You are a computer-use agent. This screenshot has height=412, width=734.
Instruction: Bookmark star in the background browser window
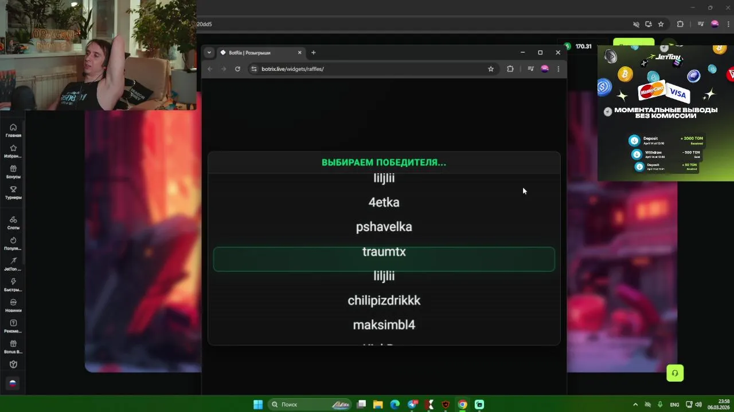click(x=661, y=24)
